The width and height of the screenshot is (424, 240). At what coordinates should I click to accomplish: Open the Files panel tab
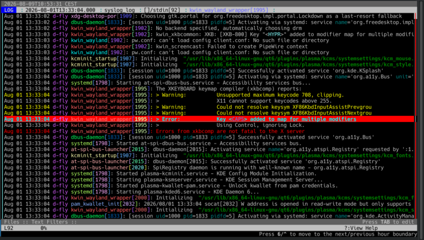(12, 221)
